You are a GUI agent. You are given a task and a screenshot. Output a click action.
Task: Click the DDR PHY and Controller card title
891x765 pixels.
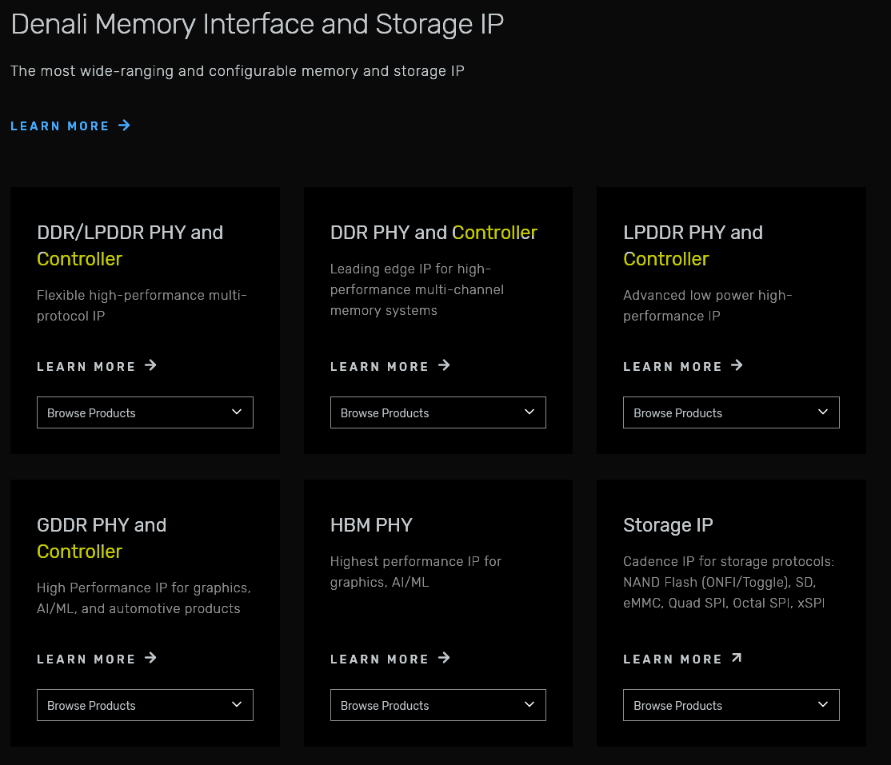click(434, 233)
